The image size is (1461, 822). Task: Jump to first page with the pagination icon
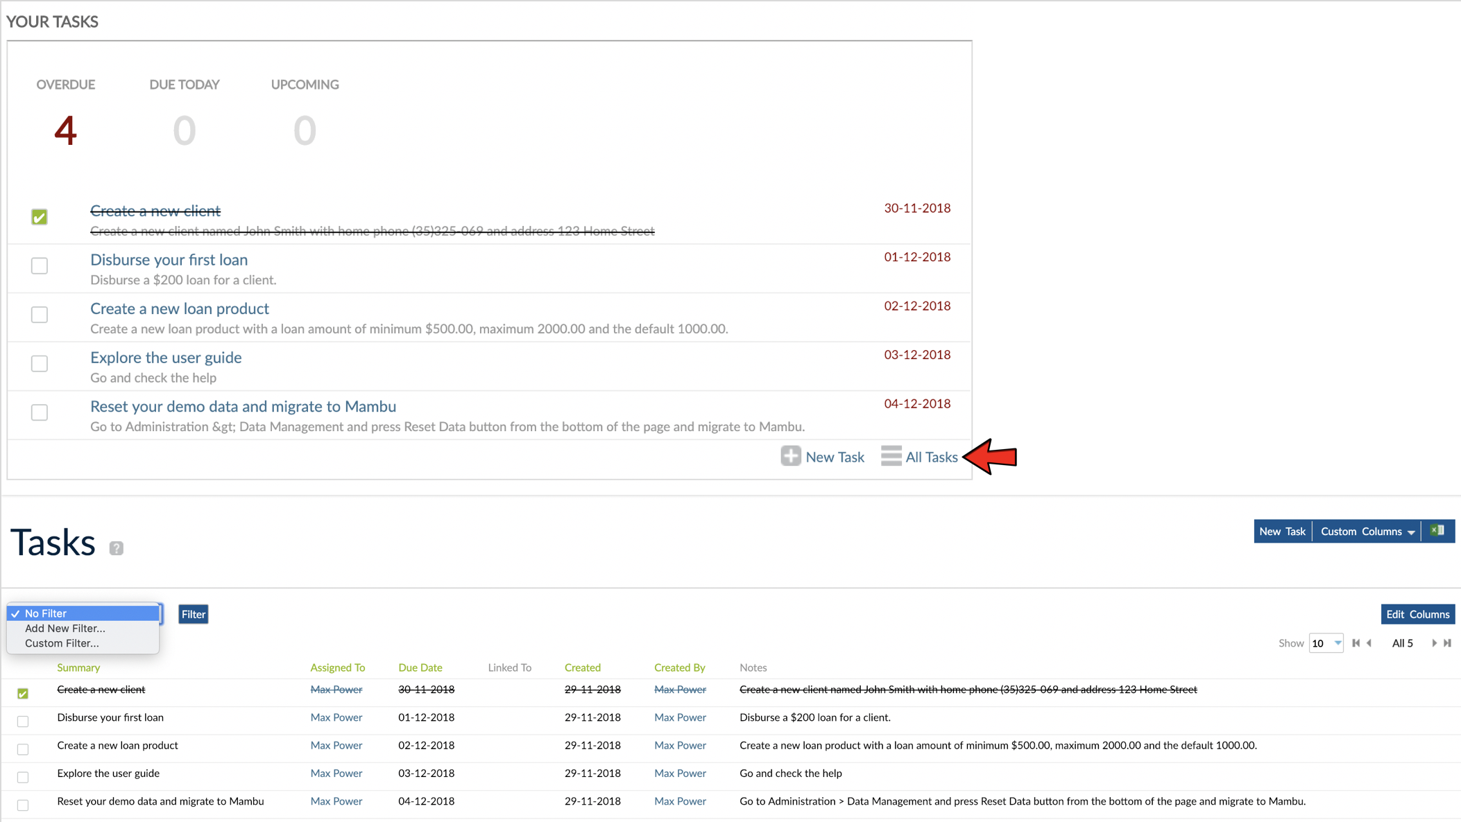pyautogui.click(x=1356, y=643)
